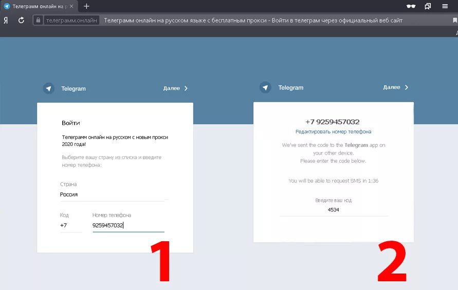The height and width of the screenshot is (290, 458).
Task: Focus the Код field showing +7
Action: (71, 225)
